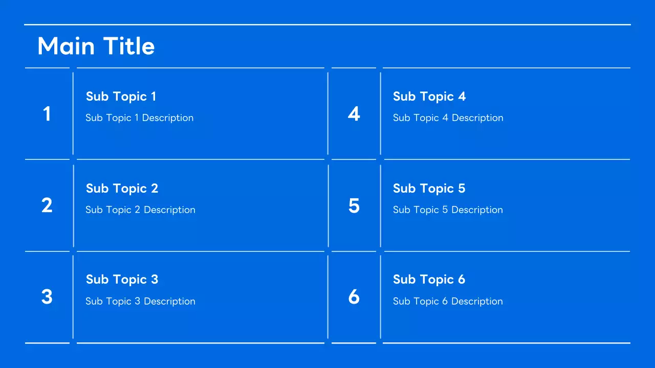Select the large number 4
655x368 pixels.
[354, 114]
